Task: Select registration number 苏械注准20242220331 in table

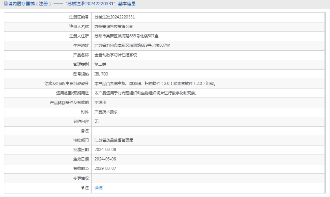Action: click(115, 17)
